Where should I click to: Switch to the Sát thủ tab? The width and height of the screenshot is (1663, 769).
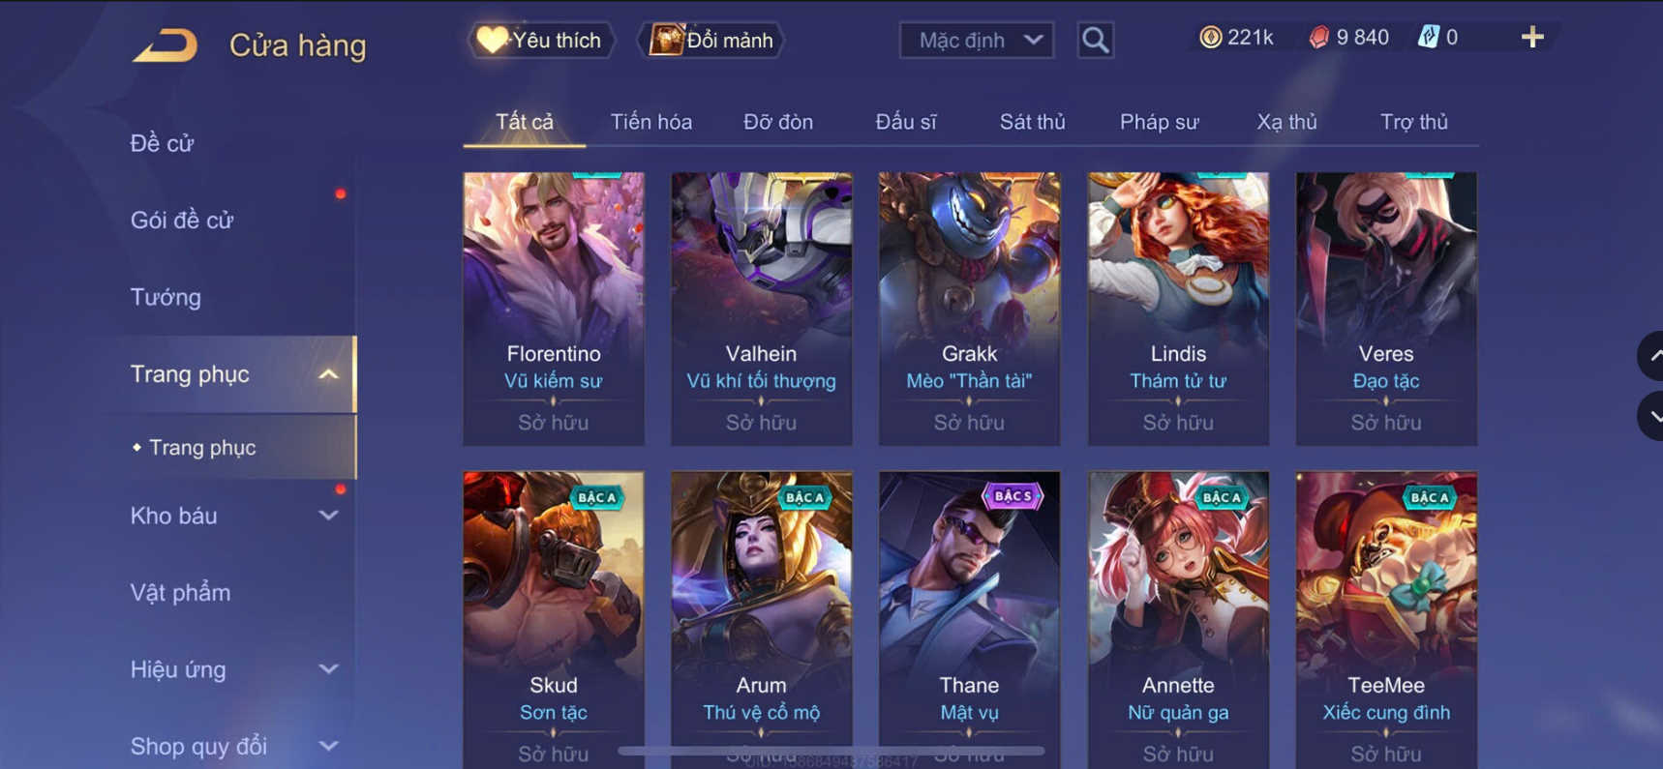[x=1032, y=122]
